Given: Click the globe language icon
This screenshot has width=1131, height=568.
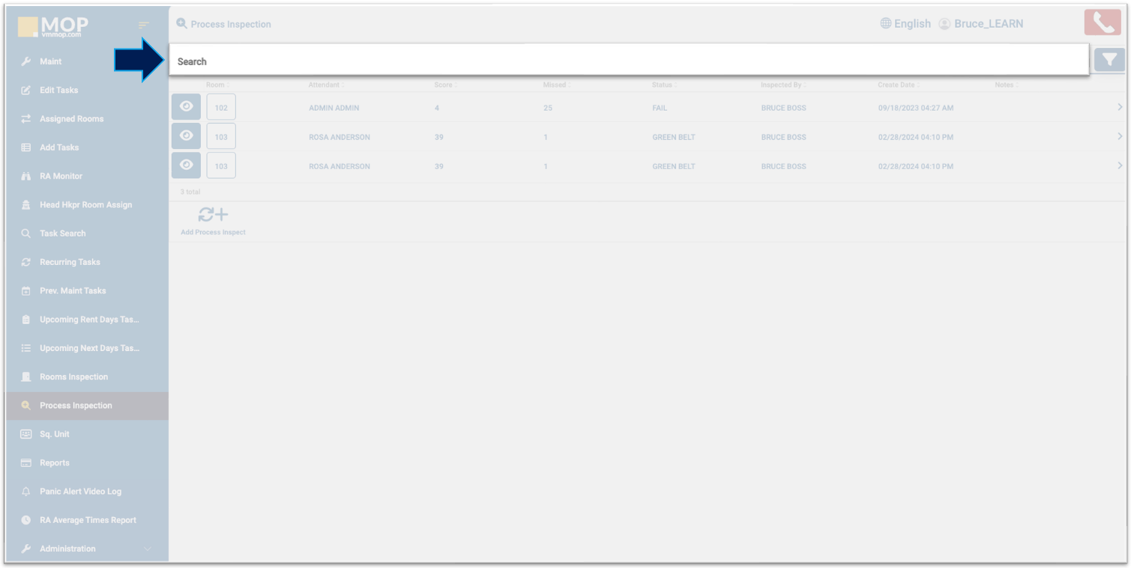Looking at the screenshot, I should (885, 24).
